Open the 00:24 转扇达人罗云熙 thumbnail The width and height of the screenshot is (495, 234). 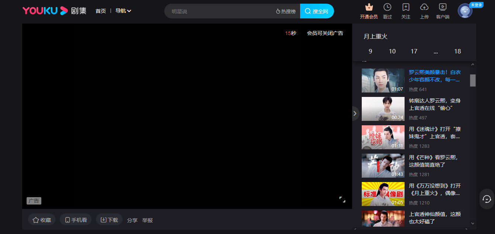pos(383,109)
